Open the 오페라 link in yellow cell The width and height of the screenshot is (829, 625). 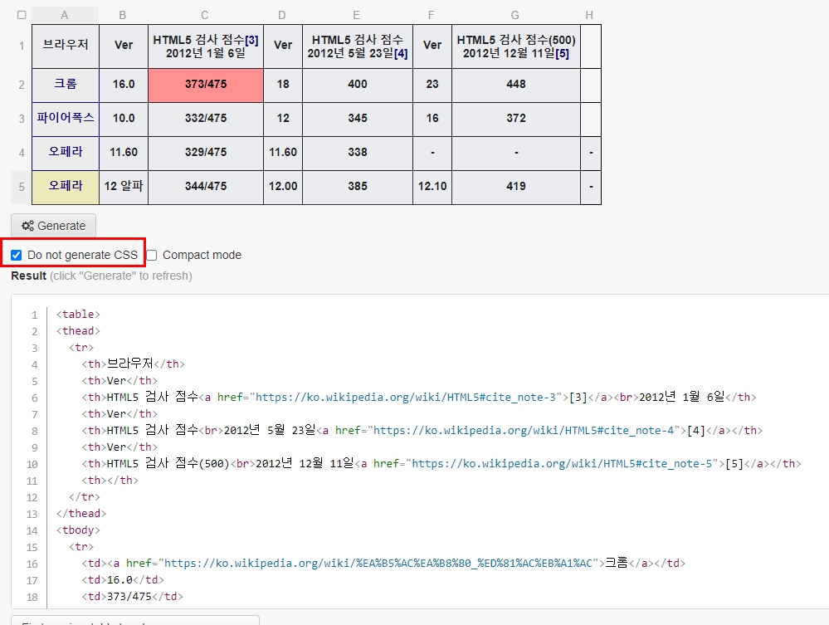point(66,186)
